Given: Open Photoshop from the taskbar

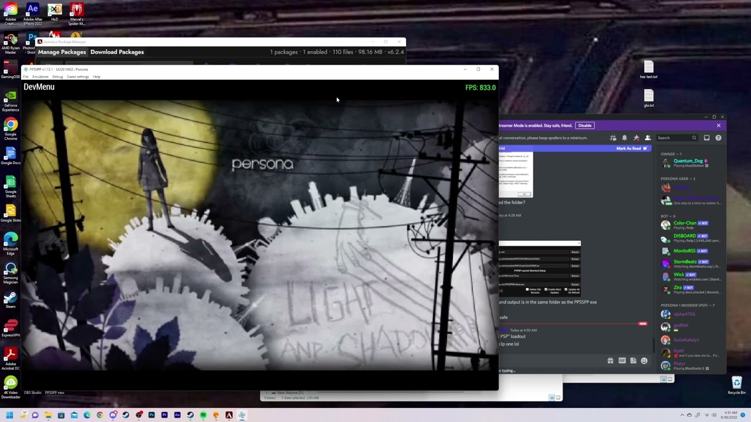Looking at the screenshot, I should click(x=151, y=415).
